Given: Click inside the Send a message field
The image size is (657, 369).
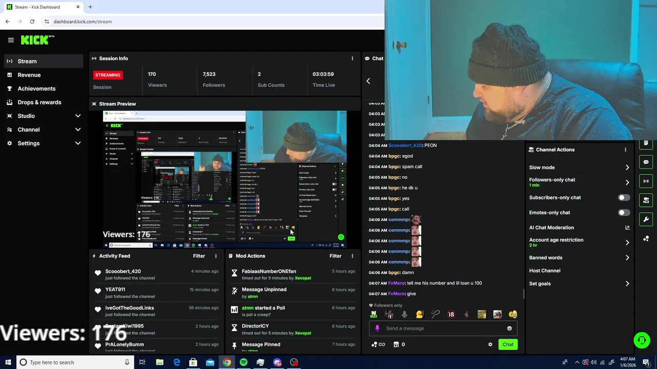Looking at the screenshot, I should pos(444,329).
